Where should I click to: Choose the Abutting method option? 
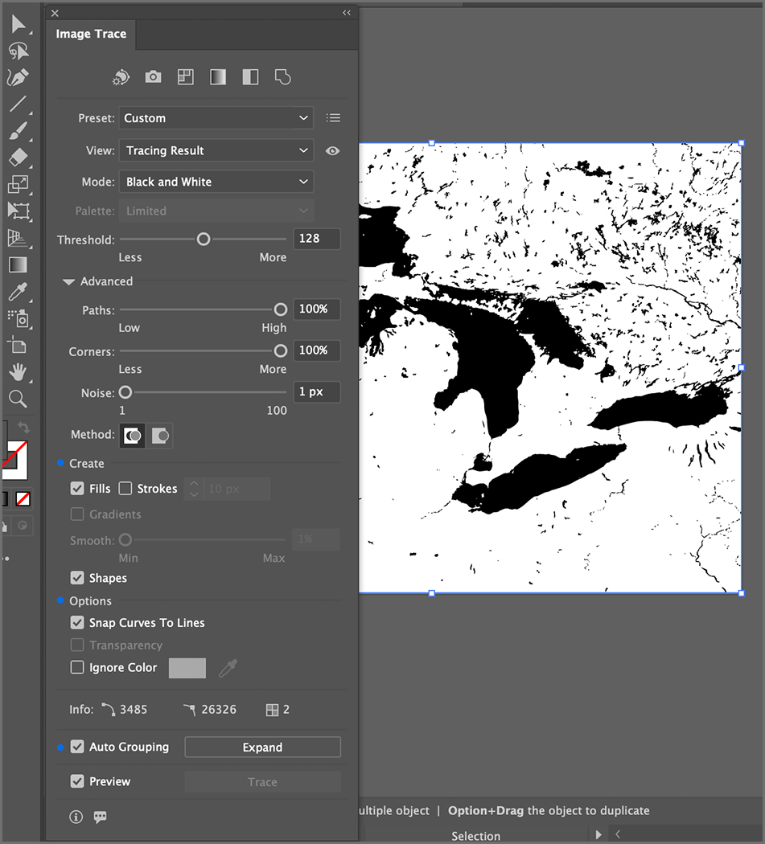click(133, 436)
